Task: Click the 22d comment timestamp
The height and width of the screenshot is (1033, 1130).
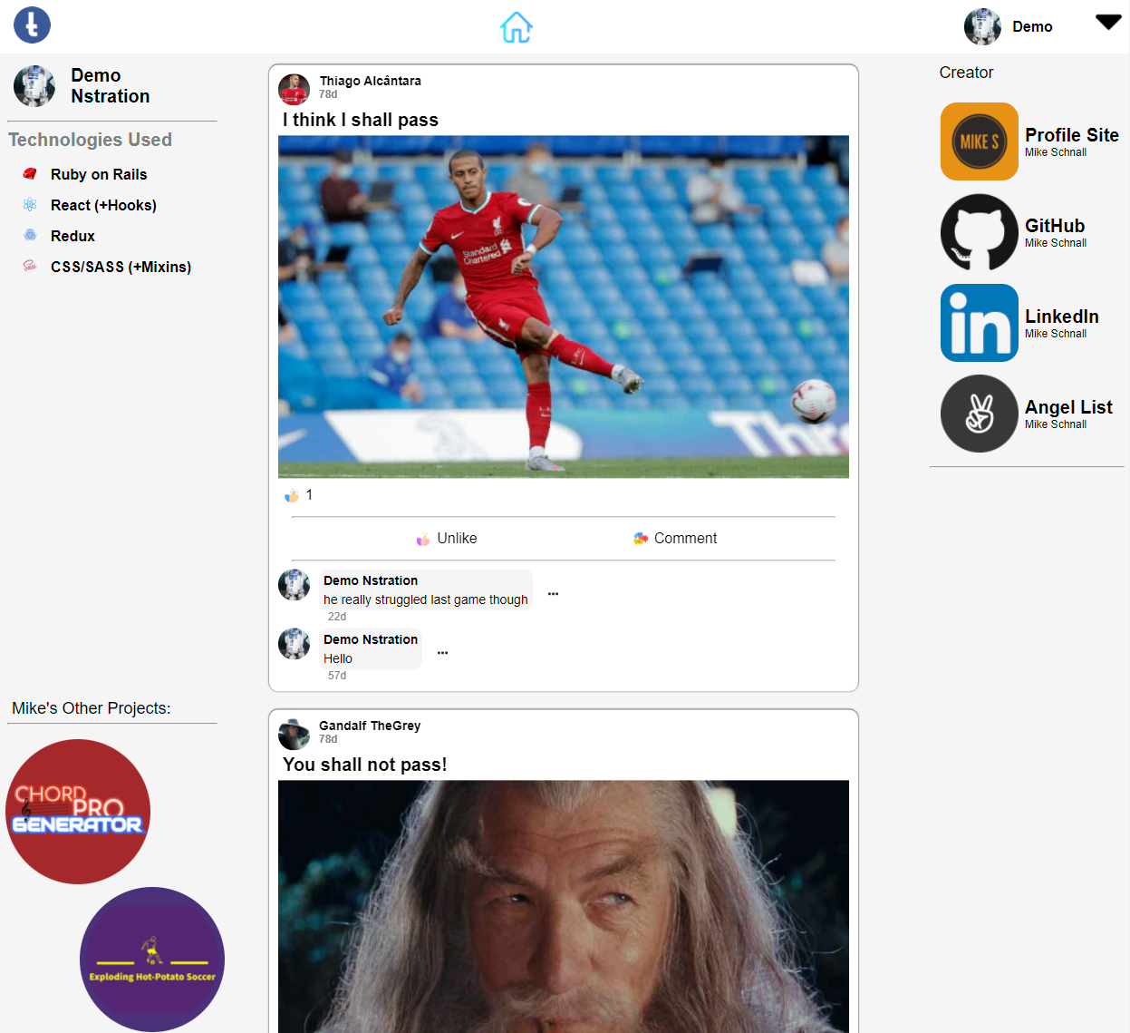Action: [337, 617]
